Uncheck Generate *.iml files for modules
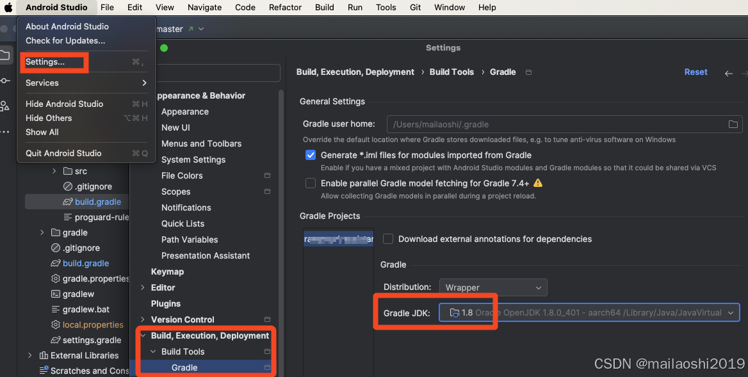The image size is (748, 377). [x=311, y=155]
